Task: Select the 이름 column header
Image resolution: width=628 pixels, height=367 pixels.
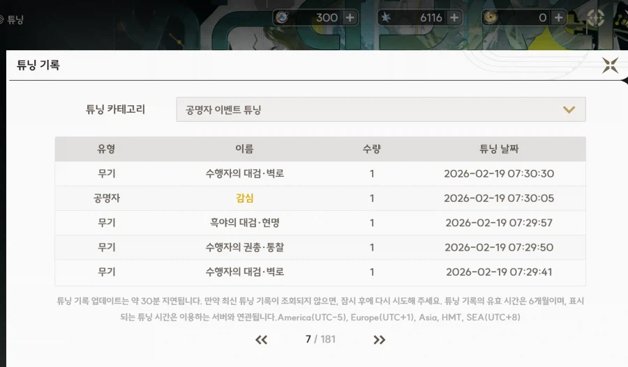Action: point(244,149)
